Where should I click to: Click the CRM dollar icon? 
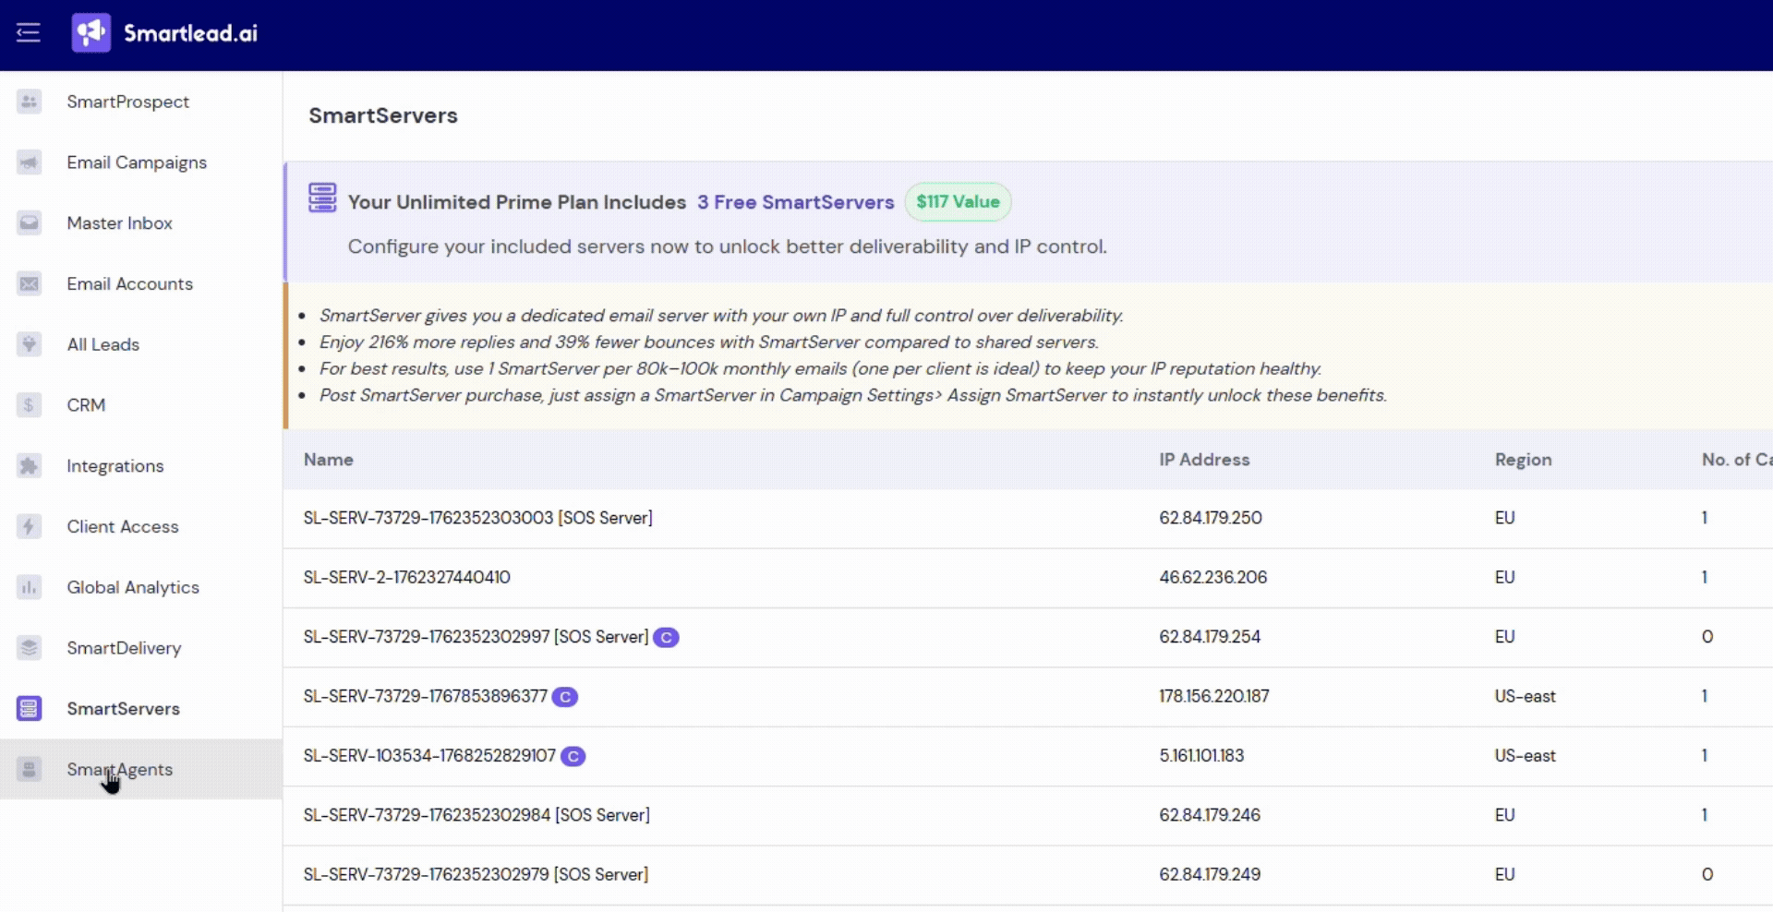(30, 405)
